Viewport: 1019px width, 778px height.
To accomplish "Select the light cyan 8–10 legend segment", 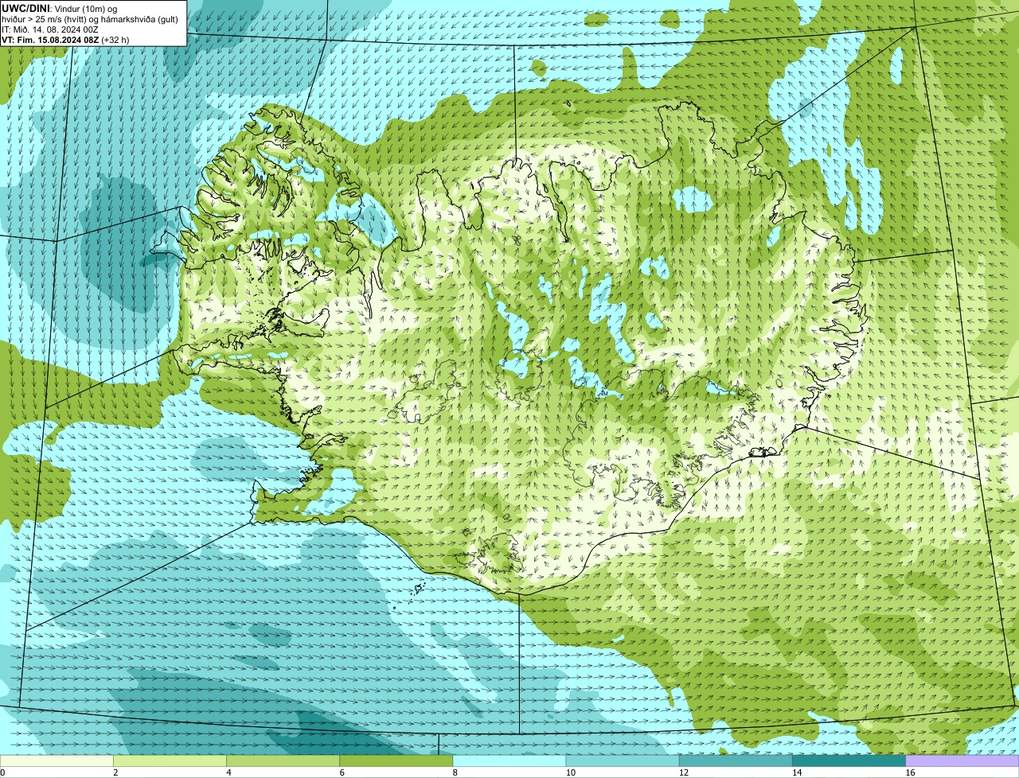I will [x=509, y=761].
